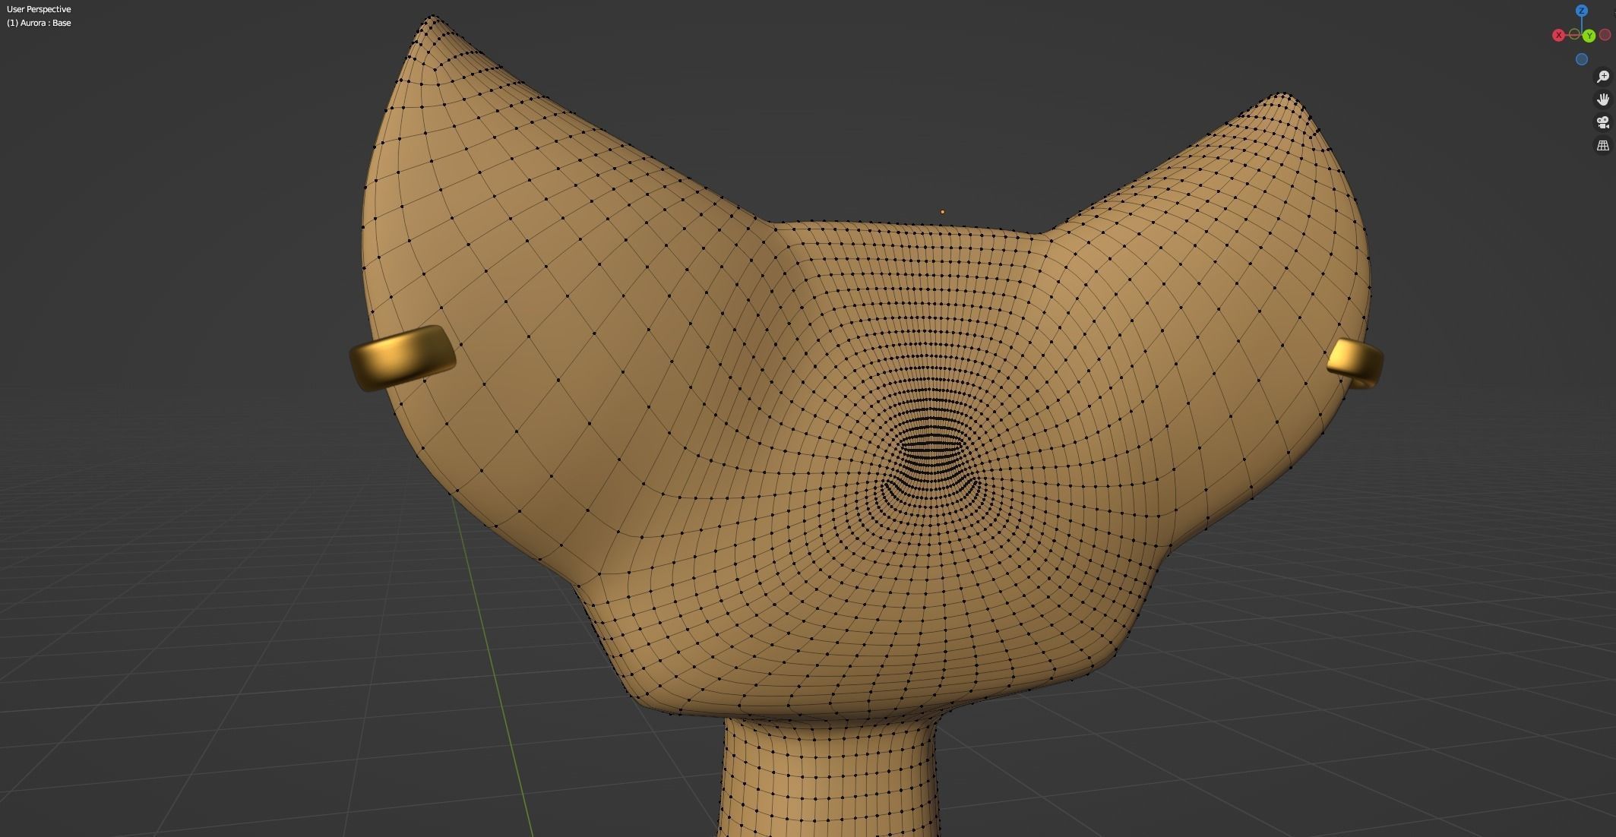
Task: Click the left gold earring object
Action: 402,358
